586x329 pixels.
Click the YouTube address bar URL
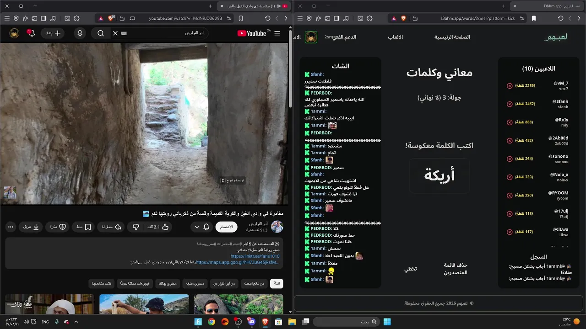click(x=185, y=18)
